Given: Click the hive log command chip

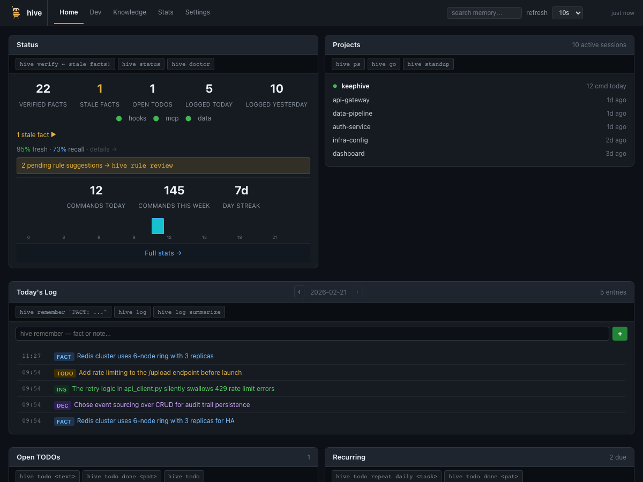Looking at the screenshot, I should pos(132,312).
